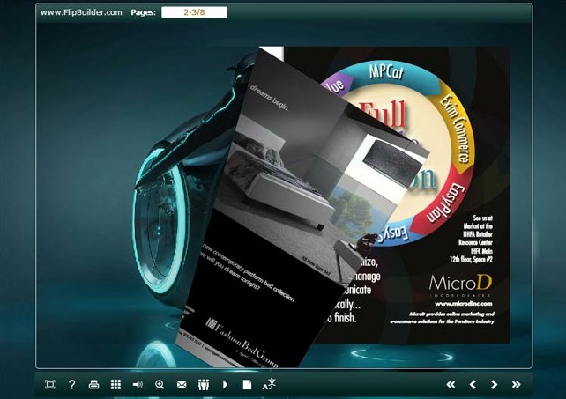Jump to the last page
The image size is (566, 399).
tap(517, 384)
